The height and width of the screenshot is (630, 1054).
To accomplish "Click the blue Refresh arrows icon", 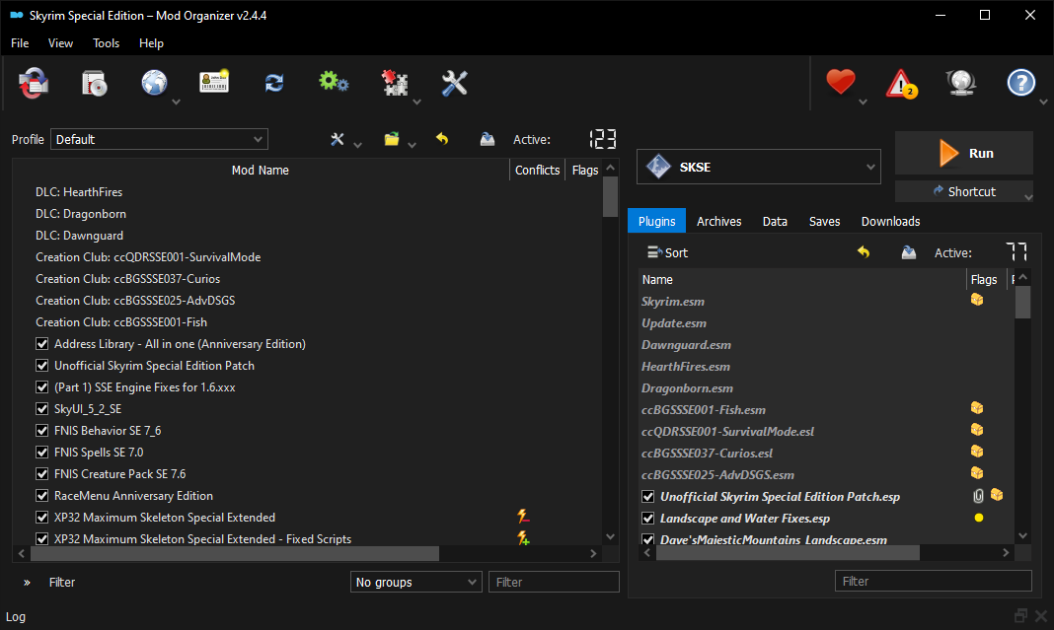I will tap(274, 83).
